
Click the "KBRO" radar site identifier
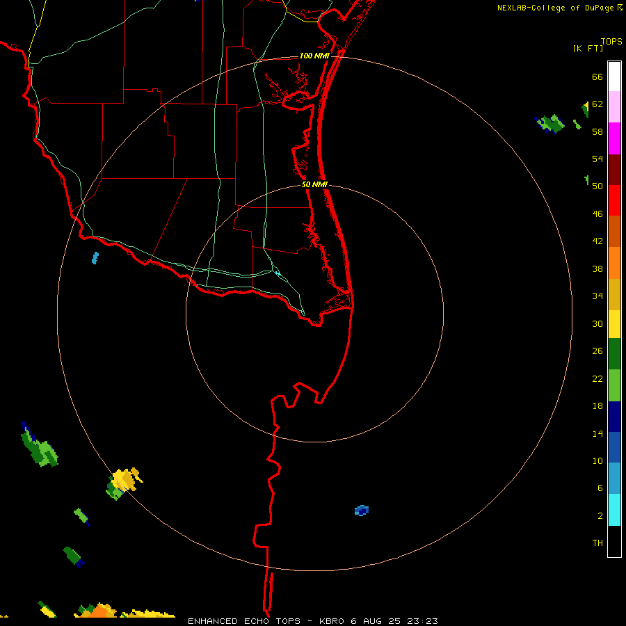pos(332,621)
